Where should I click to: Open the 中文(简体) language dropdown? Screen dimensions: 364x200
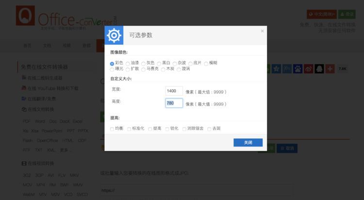point(321,15)
